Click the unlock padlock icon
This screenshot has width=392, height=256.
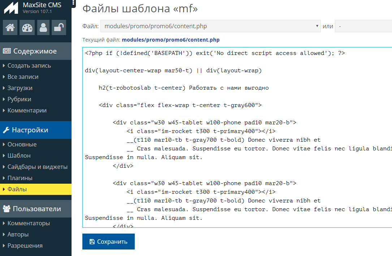pos(59,27)
